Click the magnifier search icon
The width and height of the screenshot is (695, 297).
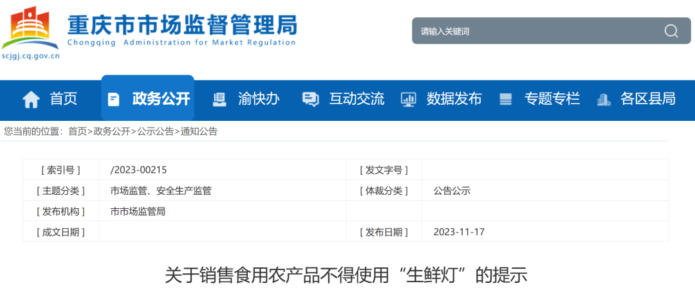click(x=671, y=31)
